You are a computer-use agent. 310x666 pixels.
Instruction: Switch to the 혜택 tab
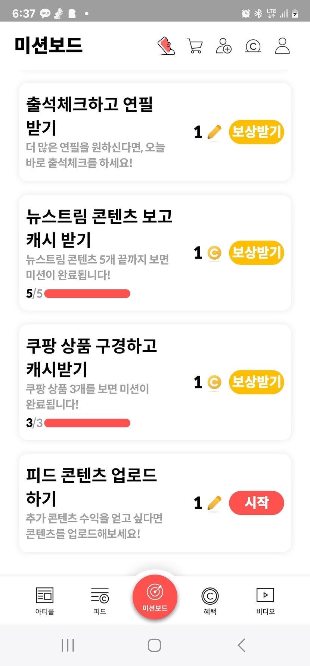210,600
